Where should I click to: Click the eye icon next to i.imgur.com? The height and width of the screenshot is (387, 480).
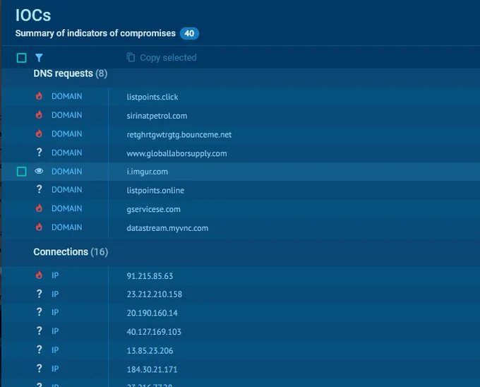coord(39,171)
